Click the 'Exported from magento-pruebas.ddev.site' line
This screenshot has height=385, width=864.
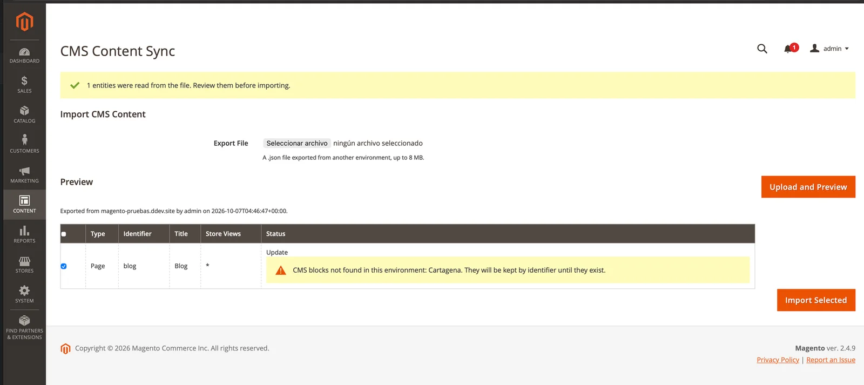tap(174, 211)
